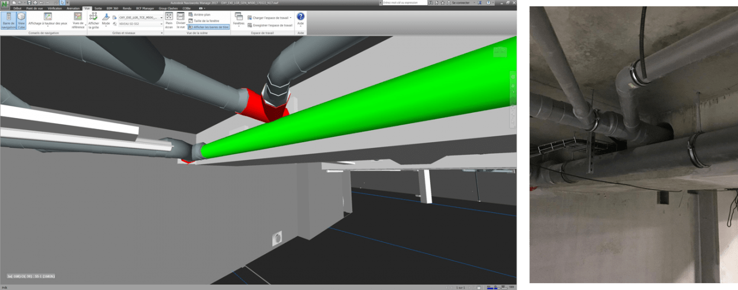Click the Affichage à hauteur des yeux icon
The image size is (738, 290).
click(48, 20)
